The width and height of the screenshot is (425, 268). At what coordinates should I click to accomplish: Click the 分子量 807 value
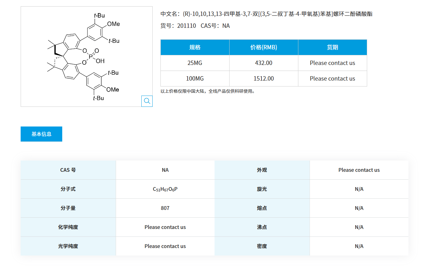165,208
